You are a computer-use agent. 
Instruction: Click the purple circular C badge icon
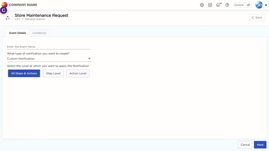coord(4,10)
